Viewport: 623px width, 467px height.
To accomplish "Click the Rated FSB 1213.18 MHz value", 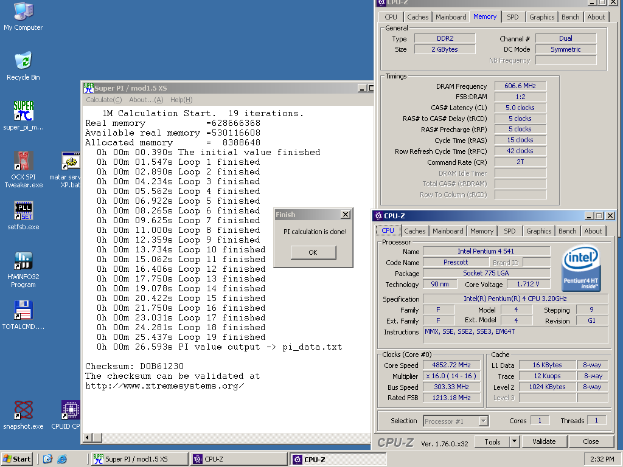I will [x=451, y=398].
